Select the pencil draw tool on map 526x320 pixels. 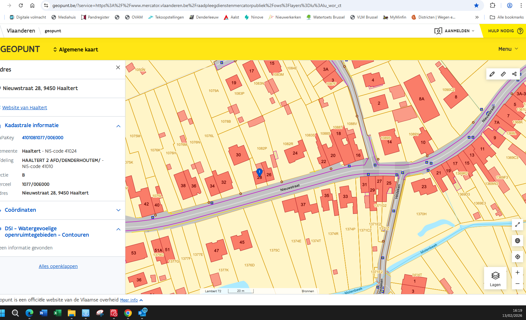pyautogui.click(x=492, y=74)
